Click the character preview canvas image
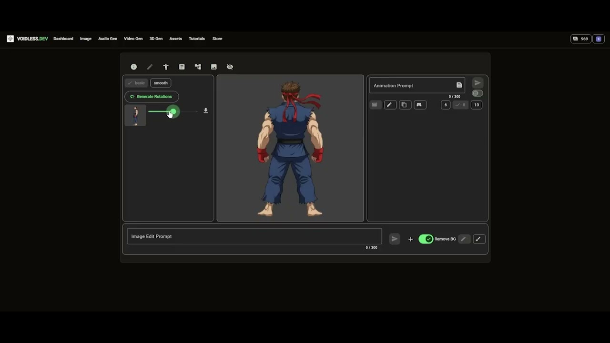Screen dimensions: 610x343 coord(290,148)
